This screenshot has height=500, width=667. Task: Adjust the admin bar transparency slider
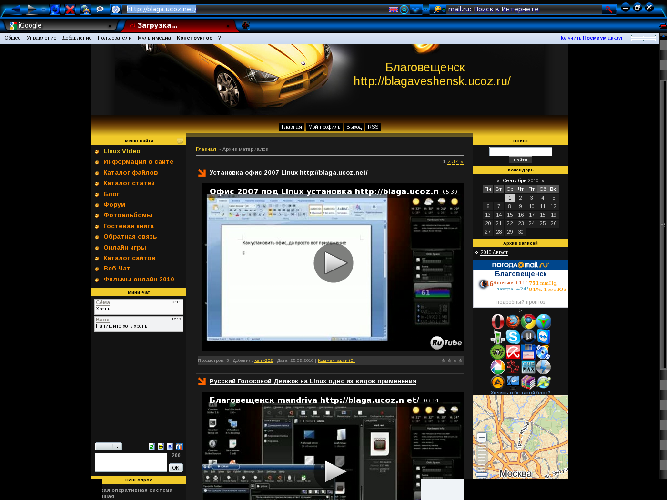[x=643, y=38]
